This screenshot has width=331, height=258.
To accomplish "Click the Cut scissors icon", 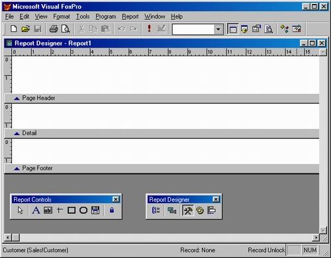I will coord(81,29).
